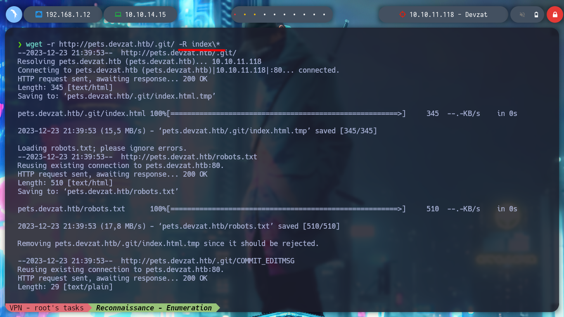Switch to the third yellow workspace dot

(254, 14)
